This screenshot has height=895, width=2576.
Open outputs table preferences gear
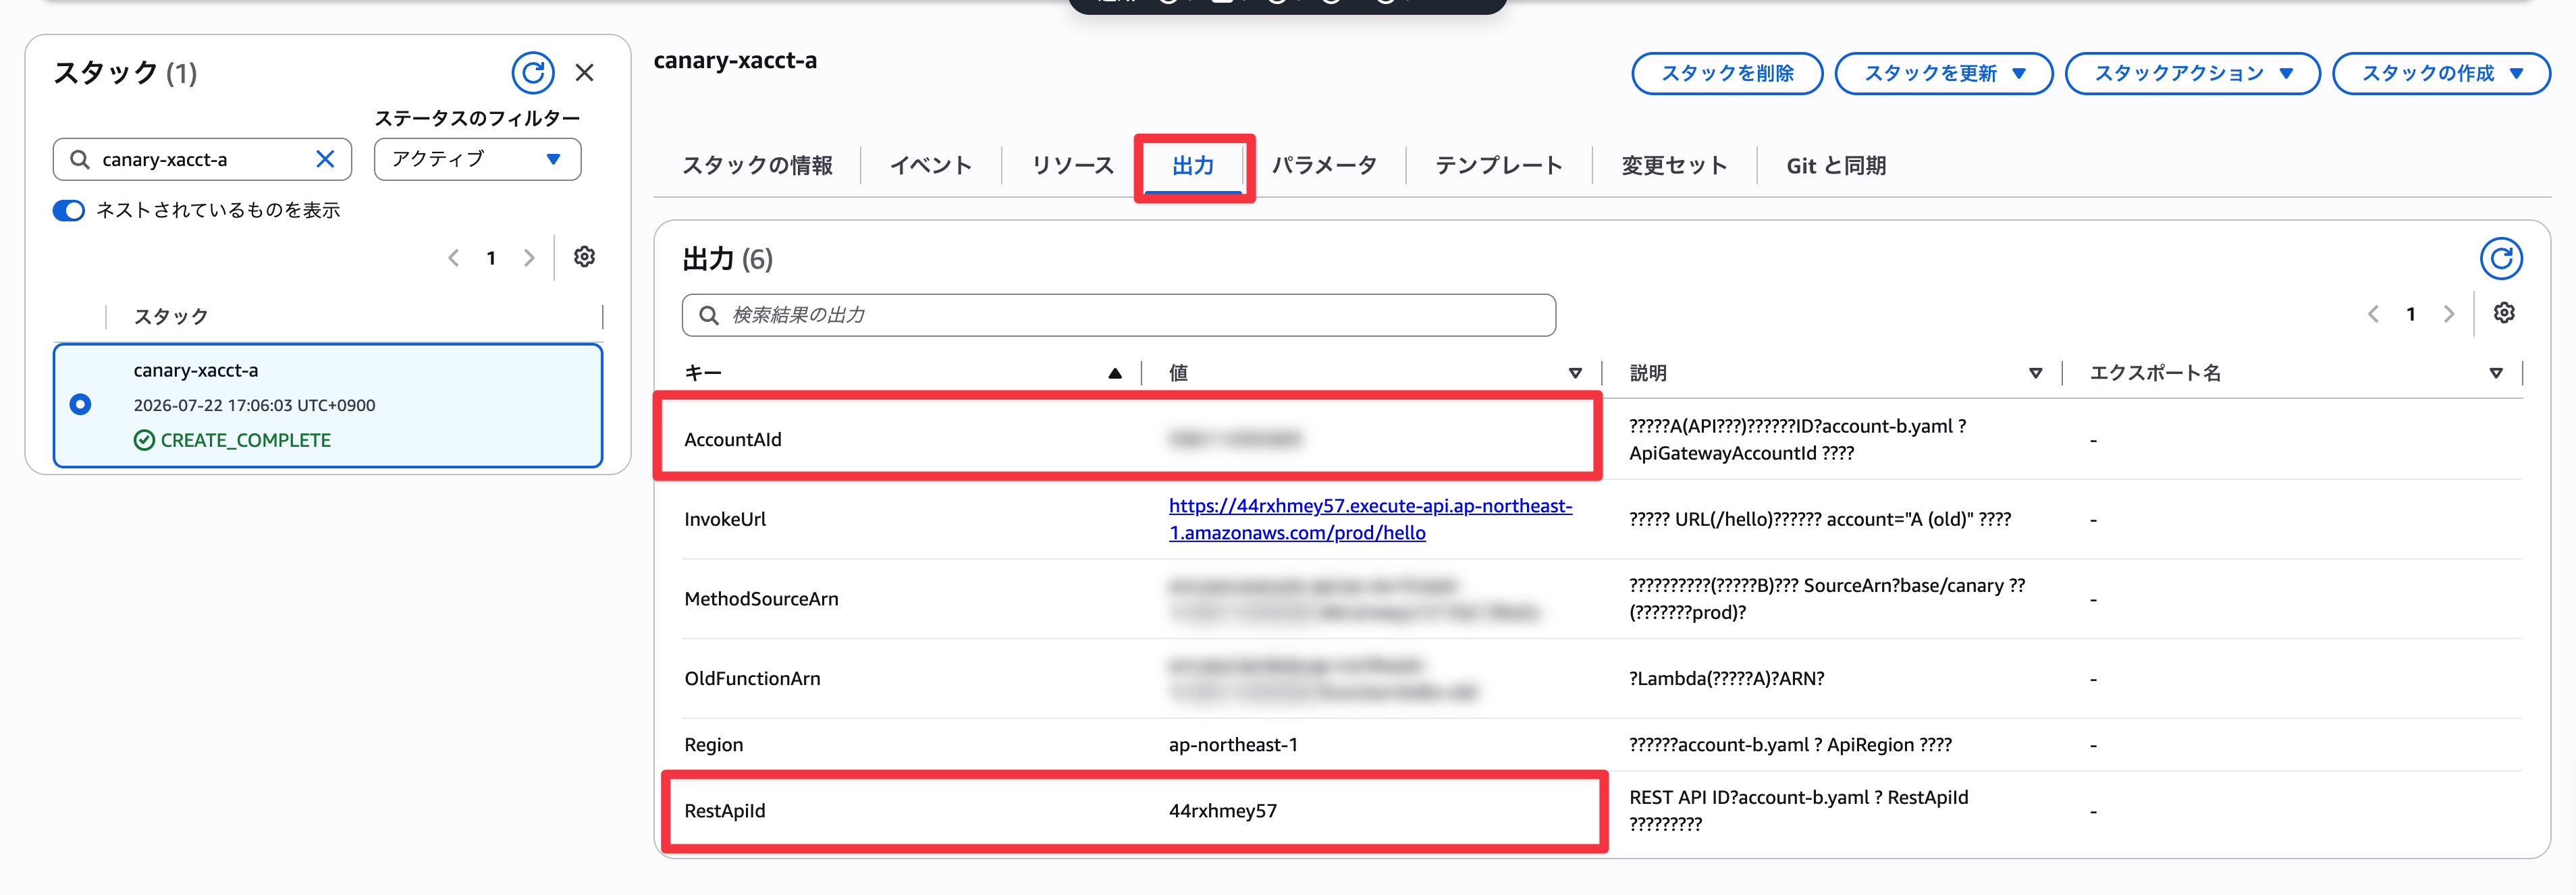(2504, 313)
